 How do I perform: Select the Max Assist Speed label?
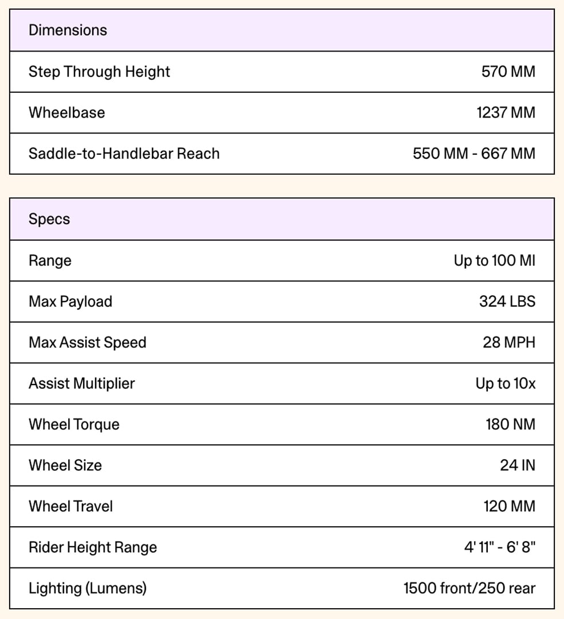[x=87, y=343]
